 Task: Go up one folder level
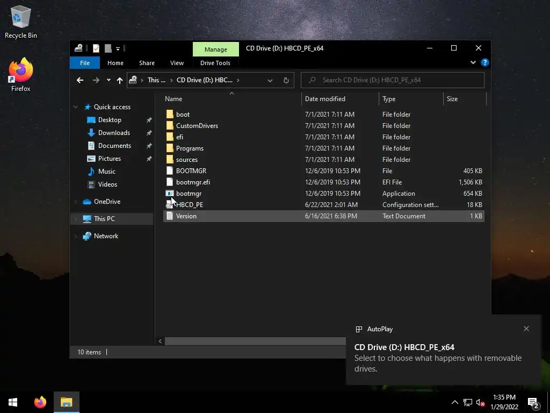pyautogui.click(x=120, y=81)
